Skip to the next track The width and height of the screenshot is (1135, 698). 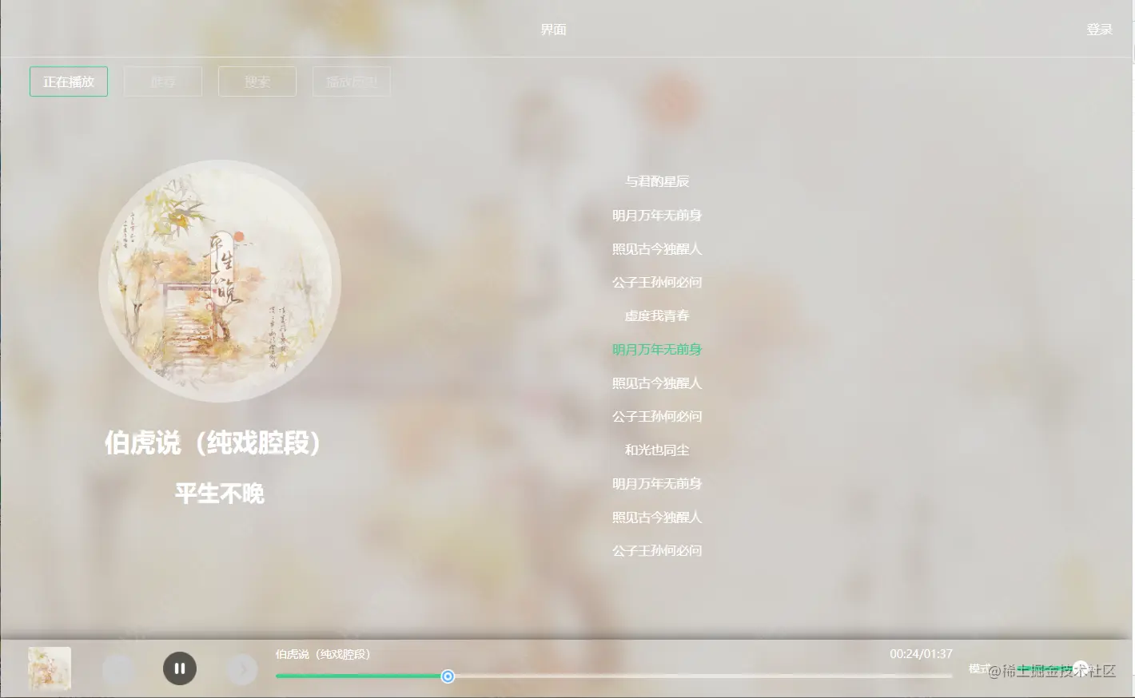coord(242,669)
